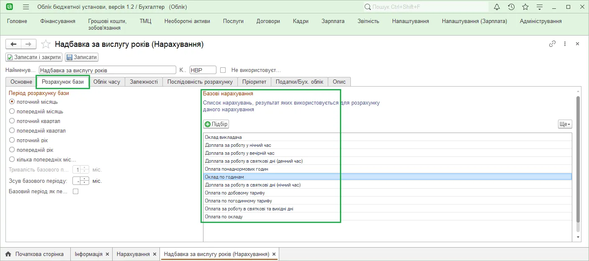Image resolution: width=589 pixels, height=261 pixels.
Task: Switch to the Облік часу tab
Action: pos(107,82)
